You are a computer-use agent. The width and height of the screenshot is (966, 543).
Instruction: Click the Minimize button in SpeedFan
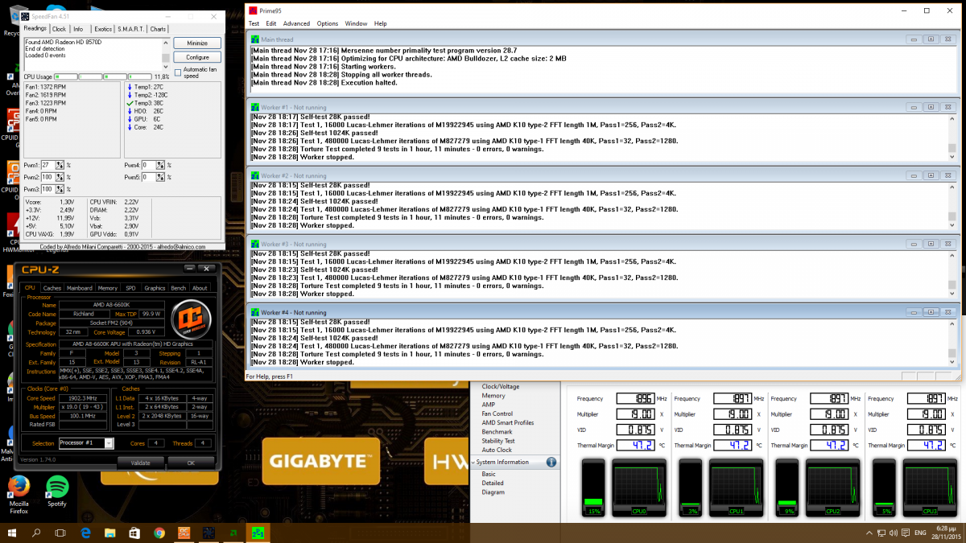pos(197,43)
